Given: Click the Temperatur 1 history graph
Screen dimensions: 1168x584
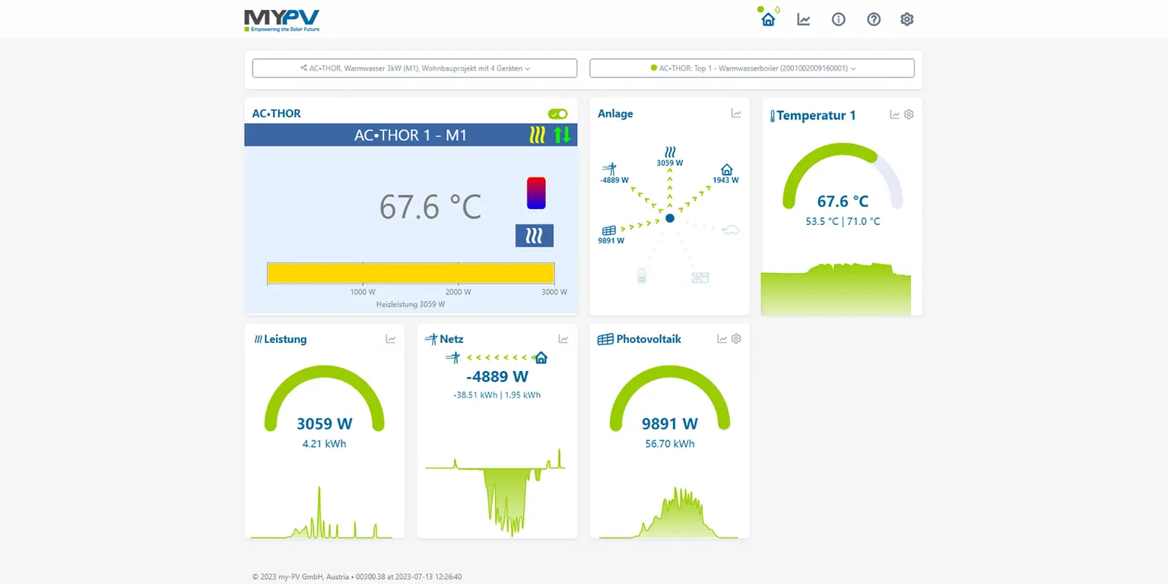Looking at the screenshot, I should point(836,289).
